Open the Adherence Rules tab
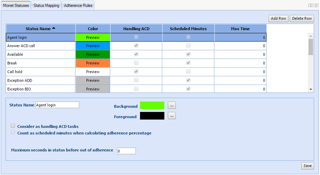320x175 pixels. tap(78, 6)
